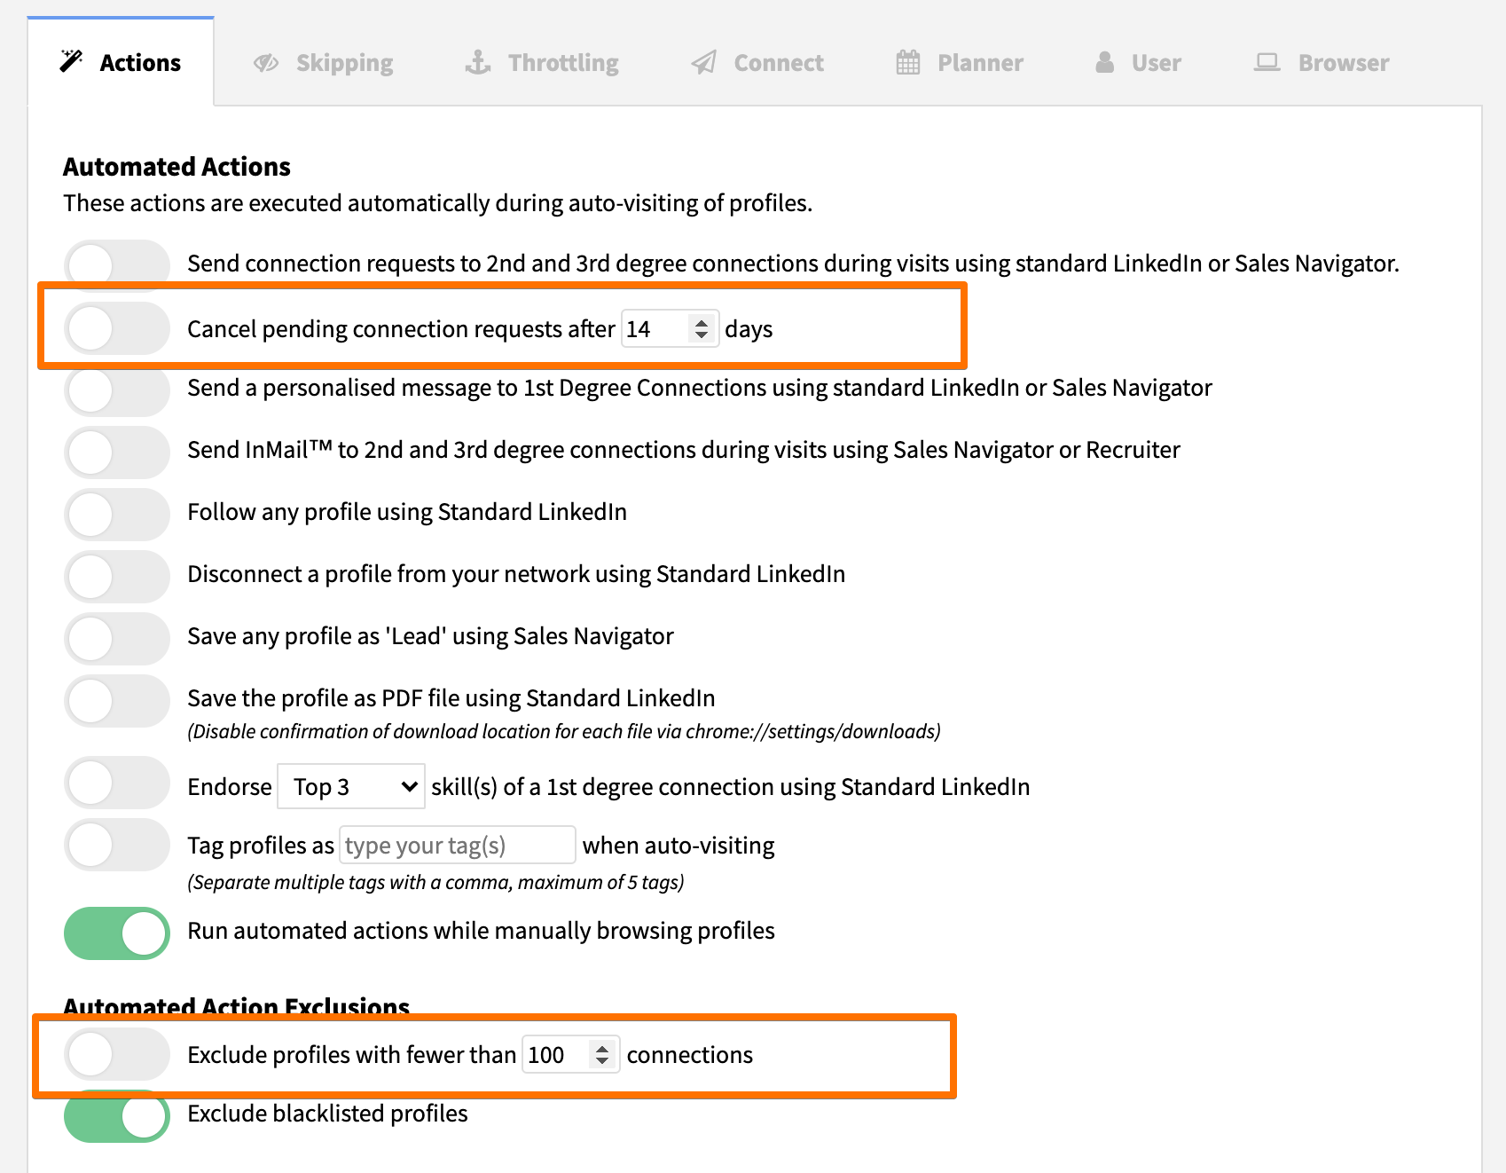Enable Save any profile as Lead
The width and height of the screenshot is (1506, 1173).
[116, 639]
